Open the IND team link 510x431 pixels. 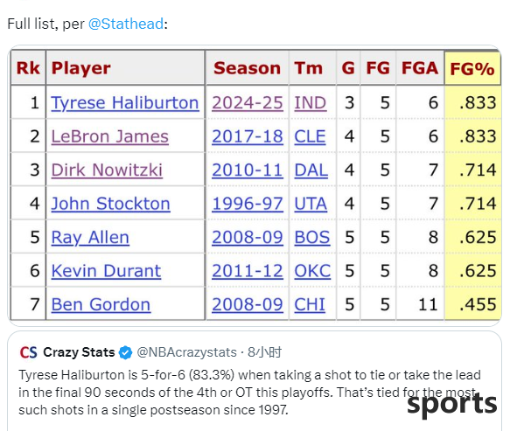coord(311,103)
